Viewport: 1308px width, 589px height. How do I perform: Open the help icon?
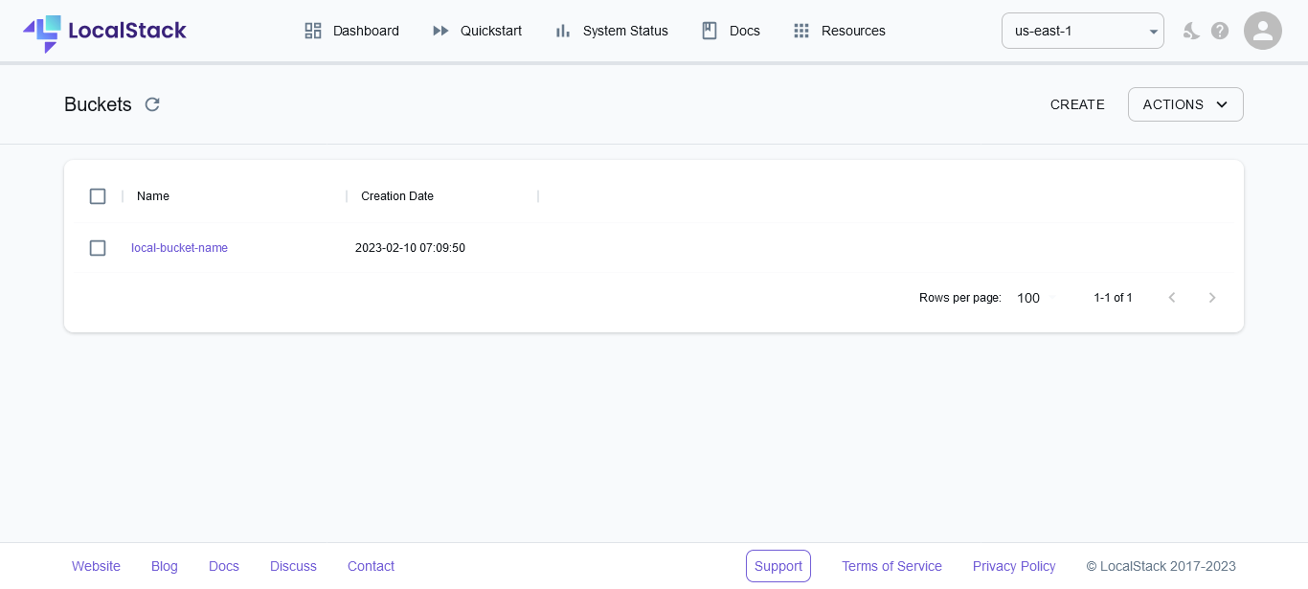pyautogui.click(x=1220, y=31)
